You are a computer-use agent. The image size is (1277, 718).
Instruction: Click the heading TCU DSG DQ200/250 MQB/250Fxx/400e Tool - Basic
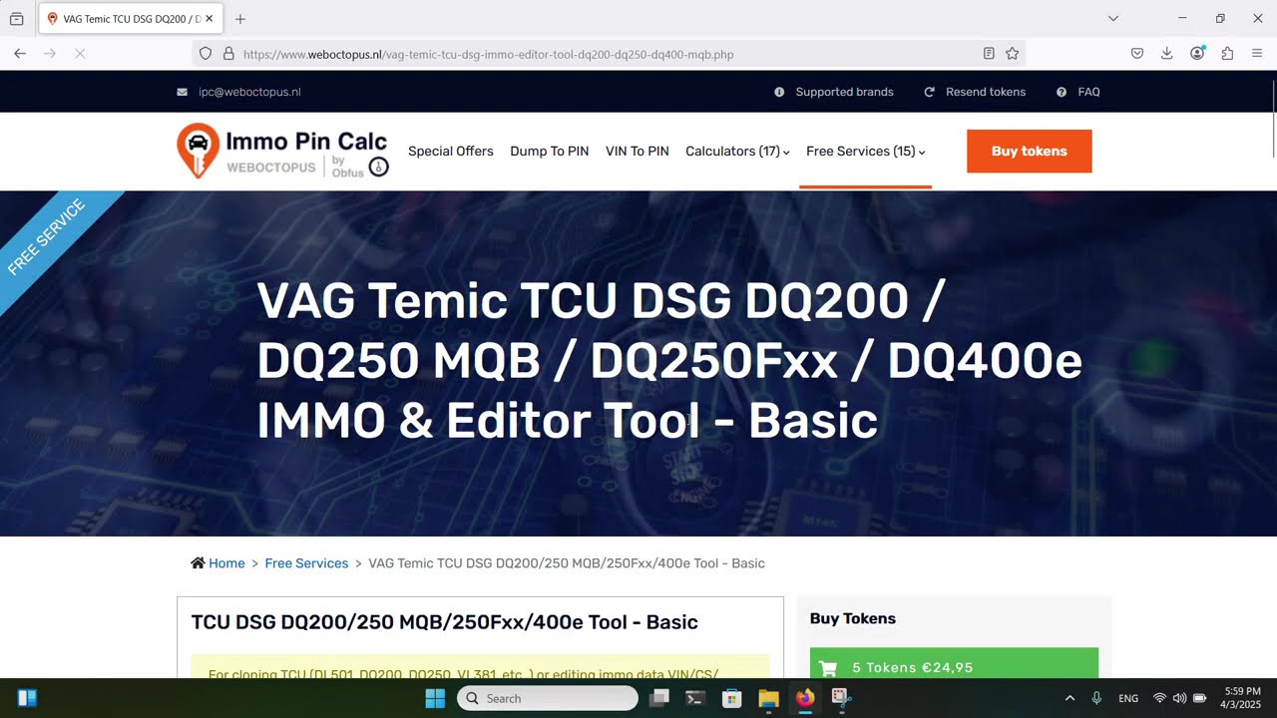click(445, 622)
